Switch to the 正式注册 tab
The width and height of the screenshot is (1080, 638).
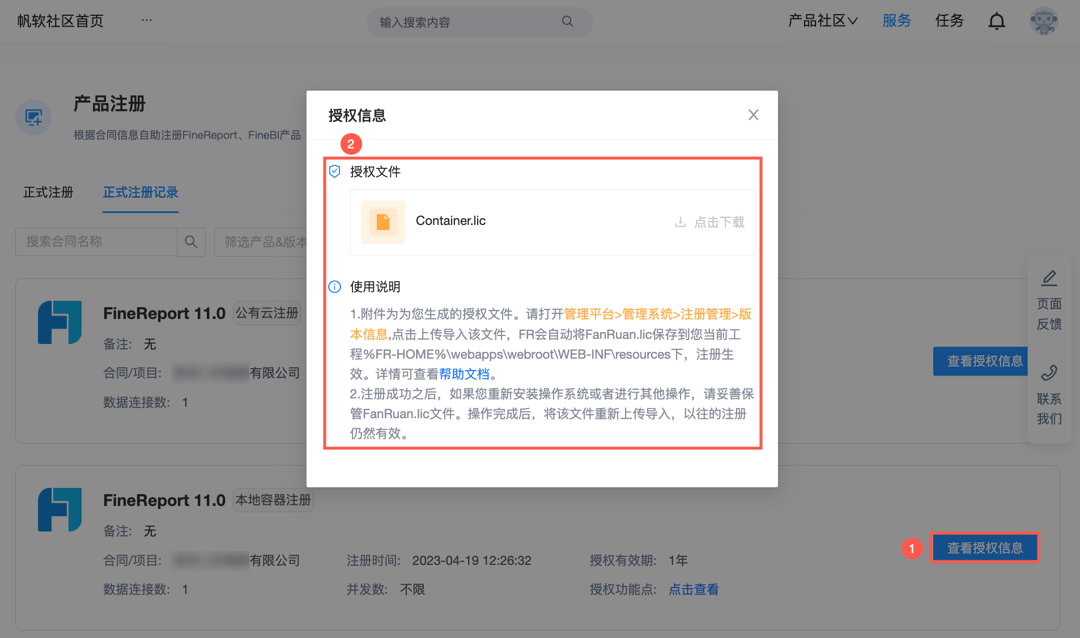48,193
